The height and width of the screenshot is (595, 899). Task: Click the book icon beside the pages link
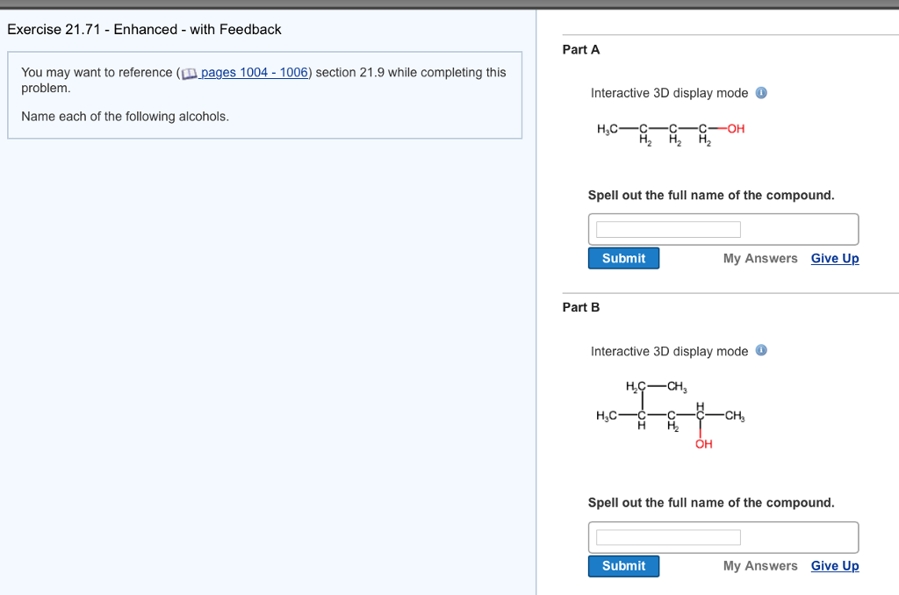[x=189, y=73]
